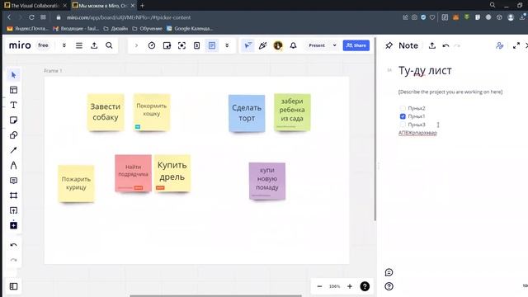This screenshot has width=528, height=297.
Task: Expand the Present dropdown arrow
Action: 334,45
